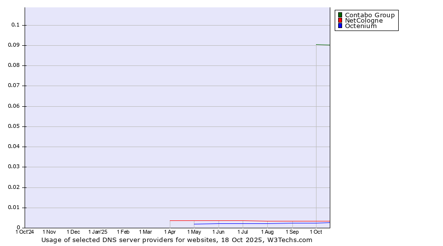
Task: Click the 0.09 y-axis value
Action: pos(14,45)
